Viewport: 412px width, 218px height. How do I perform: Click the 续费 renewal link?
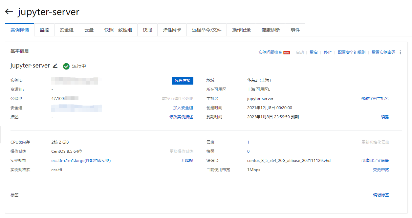point(385,117)
